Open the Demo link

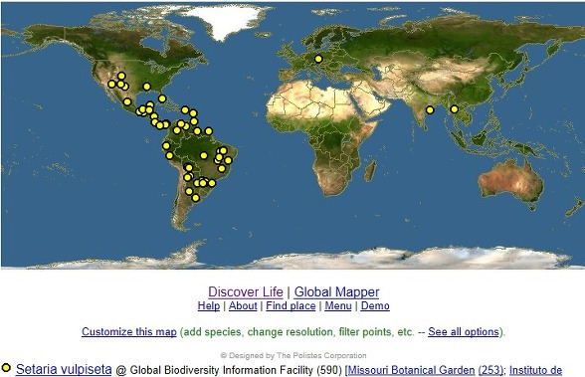[x=375, y=305]
